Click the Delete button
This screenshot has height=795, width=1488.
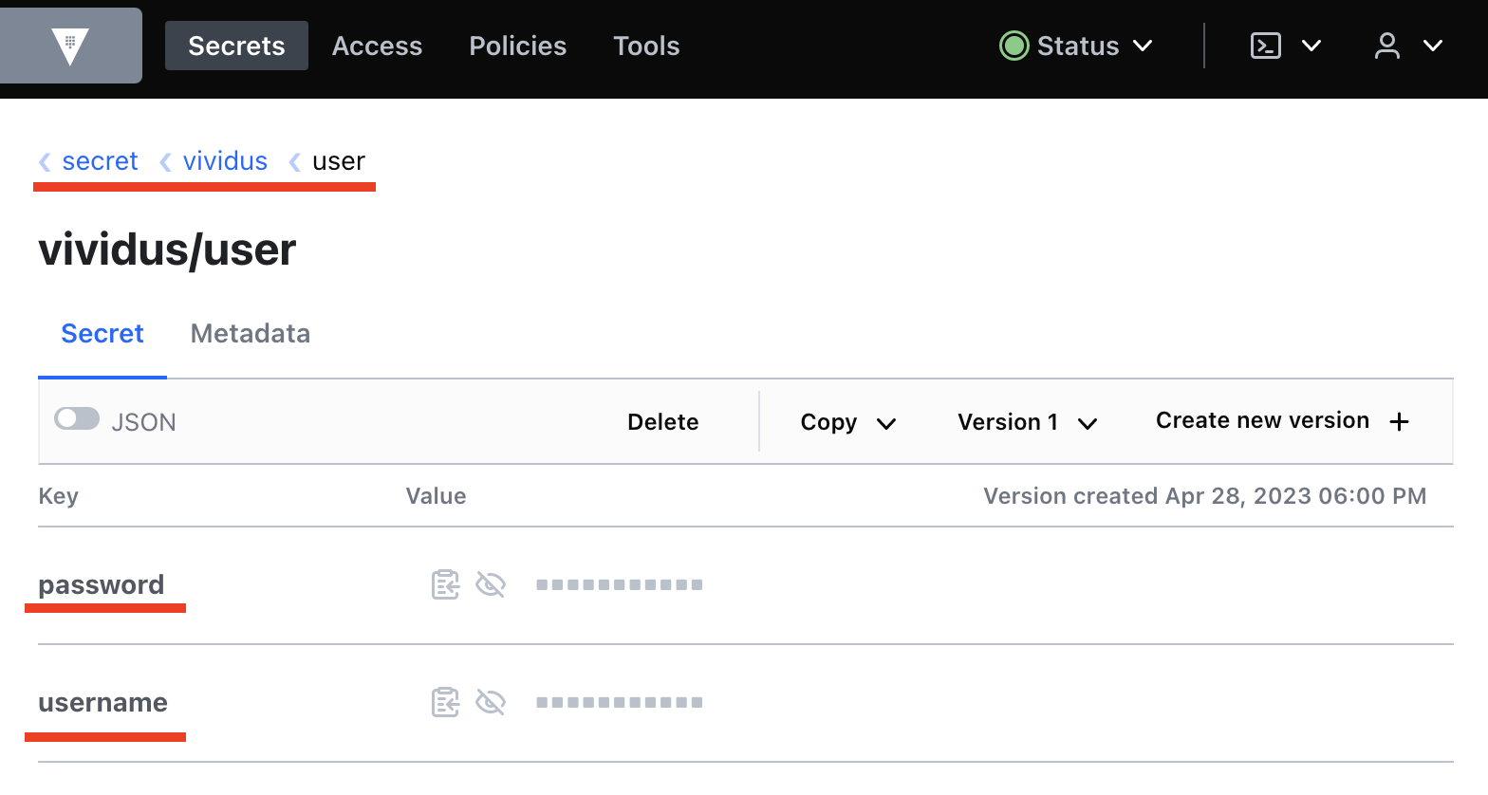pos(662,422)
